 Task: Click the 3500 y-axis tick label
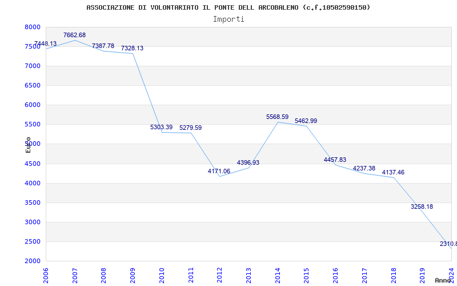pos(33,202)
